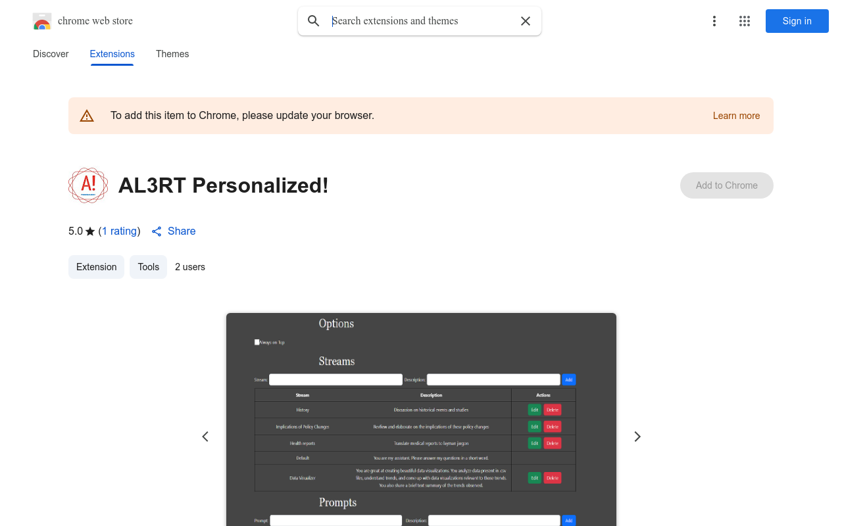Click the search magnifier icon
This screenshot has width=842, height=526.
[314, 21]
